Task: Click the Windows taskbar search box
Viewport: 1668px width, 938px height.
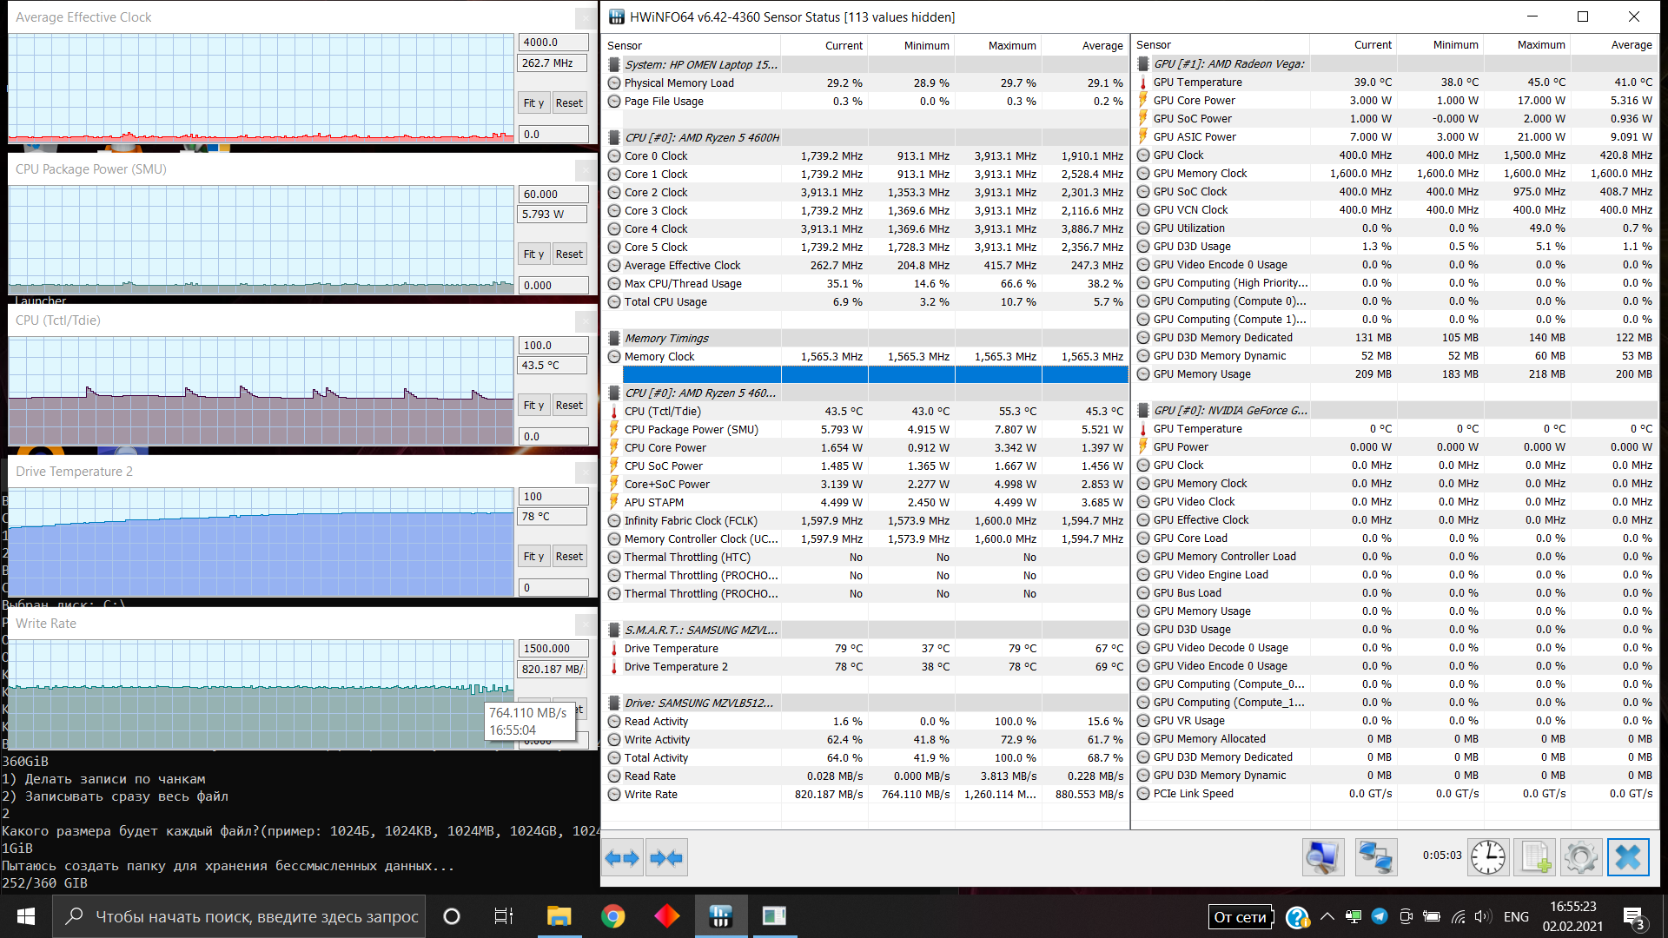Action: pos(240,916)
